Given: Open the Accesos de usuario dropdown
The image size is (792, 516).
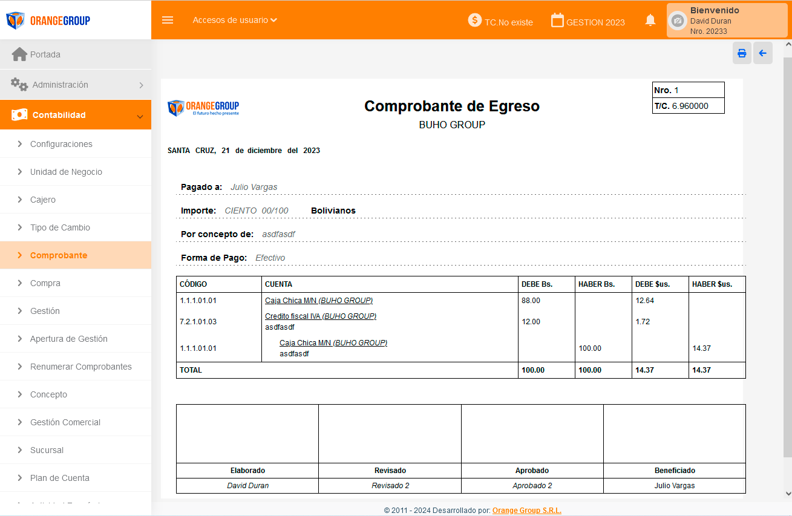Looking at the screenshot, I should click(235, 20).
